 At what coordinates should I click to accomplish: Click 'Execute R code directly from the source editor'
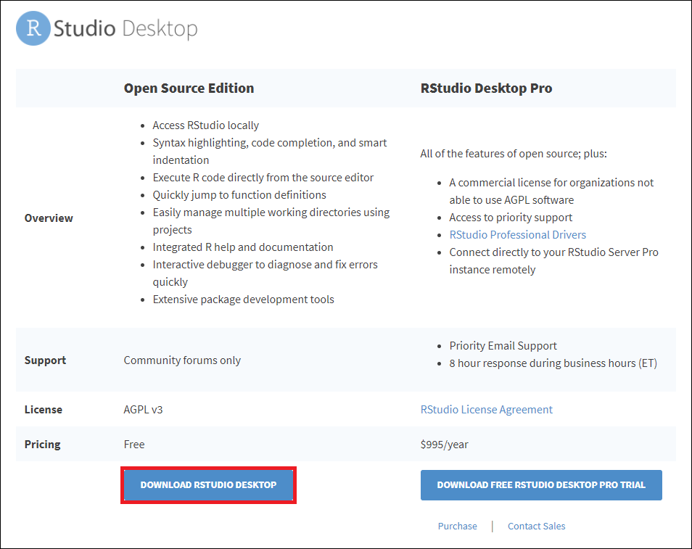coord(263,178)
